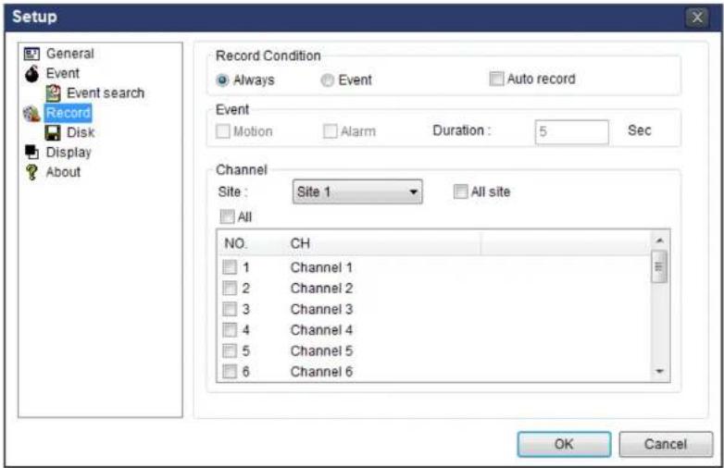The width and height of the screenshot is (724, 468).
Task: Open Event search in the tree
Action: coord(106,93)
